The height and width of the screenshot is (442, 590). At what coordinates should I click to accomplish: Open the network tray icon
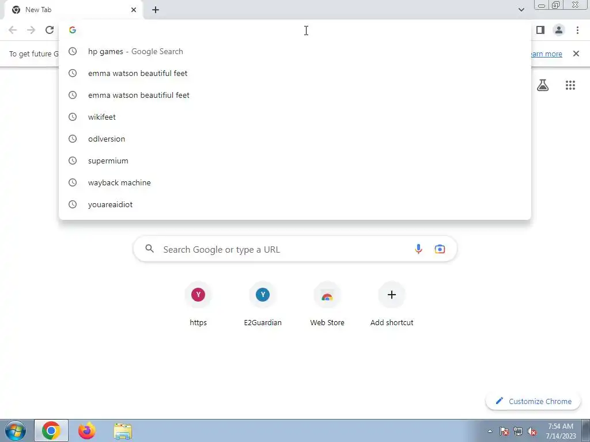(x=518, y=431)
